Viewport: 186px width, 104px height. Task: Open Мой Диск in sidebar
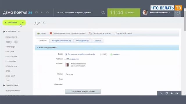click(10, 52)
